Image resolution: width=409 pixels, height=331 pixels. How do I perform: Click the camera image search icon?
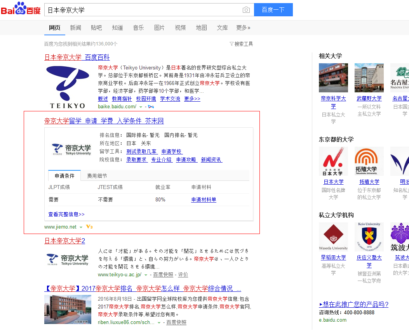point(246,10)
